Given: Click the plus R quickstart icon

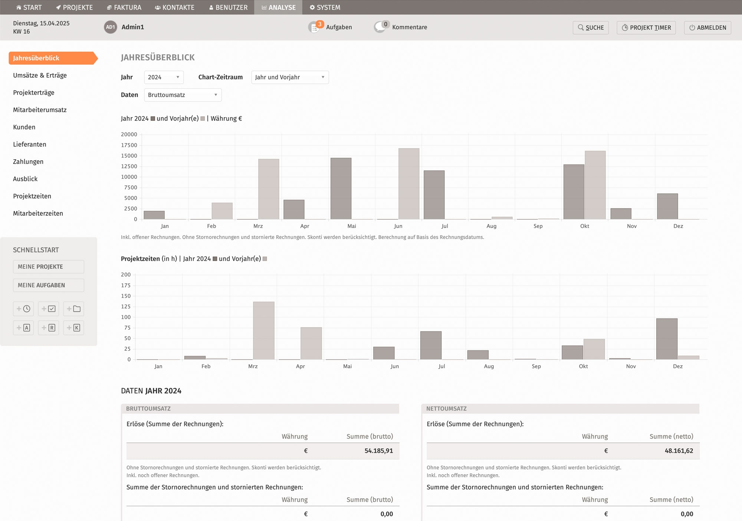Looking at the screenshot, I should 49,328.
